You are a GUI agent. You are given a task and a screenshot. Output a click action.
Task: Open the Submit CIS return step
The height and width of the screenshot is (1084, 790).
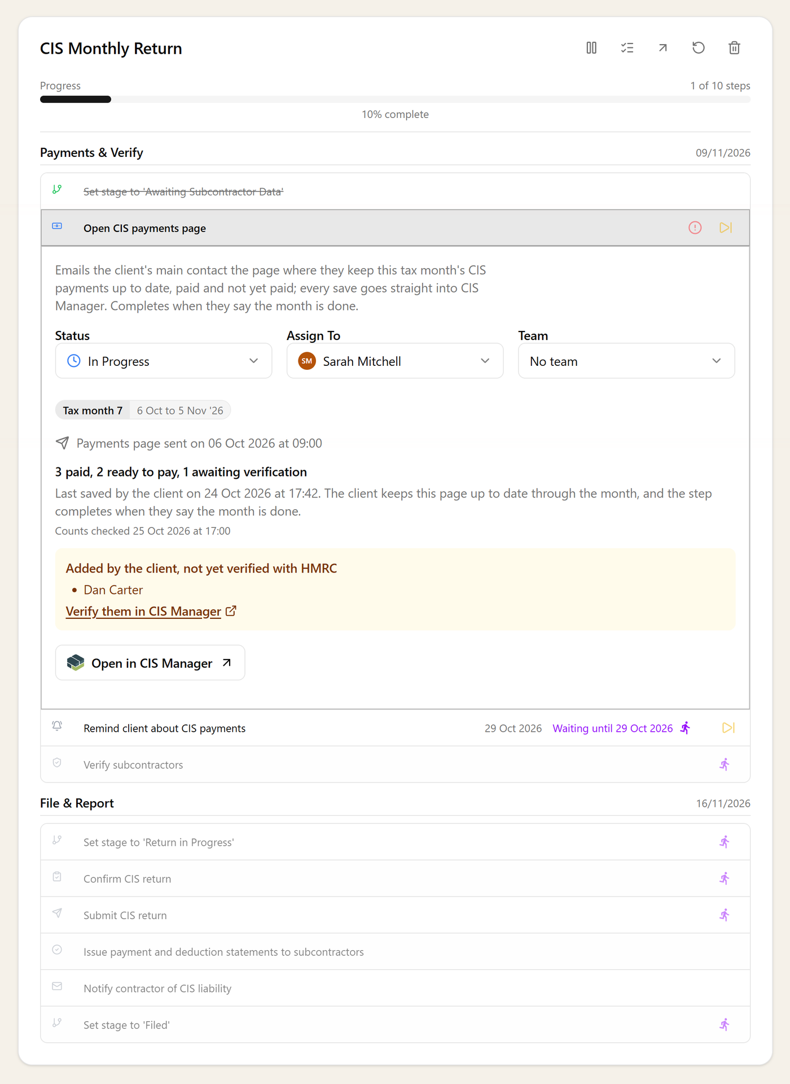395,915
